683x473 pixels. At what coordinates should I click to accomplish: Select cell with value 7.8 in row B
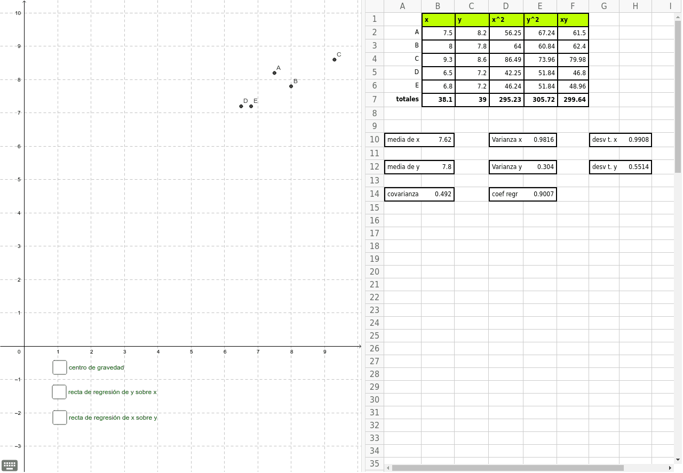point(472,46)
